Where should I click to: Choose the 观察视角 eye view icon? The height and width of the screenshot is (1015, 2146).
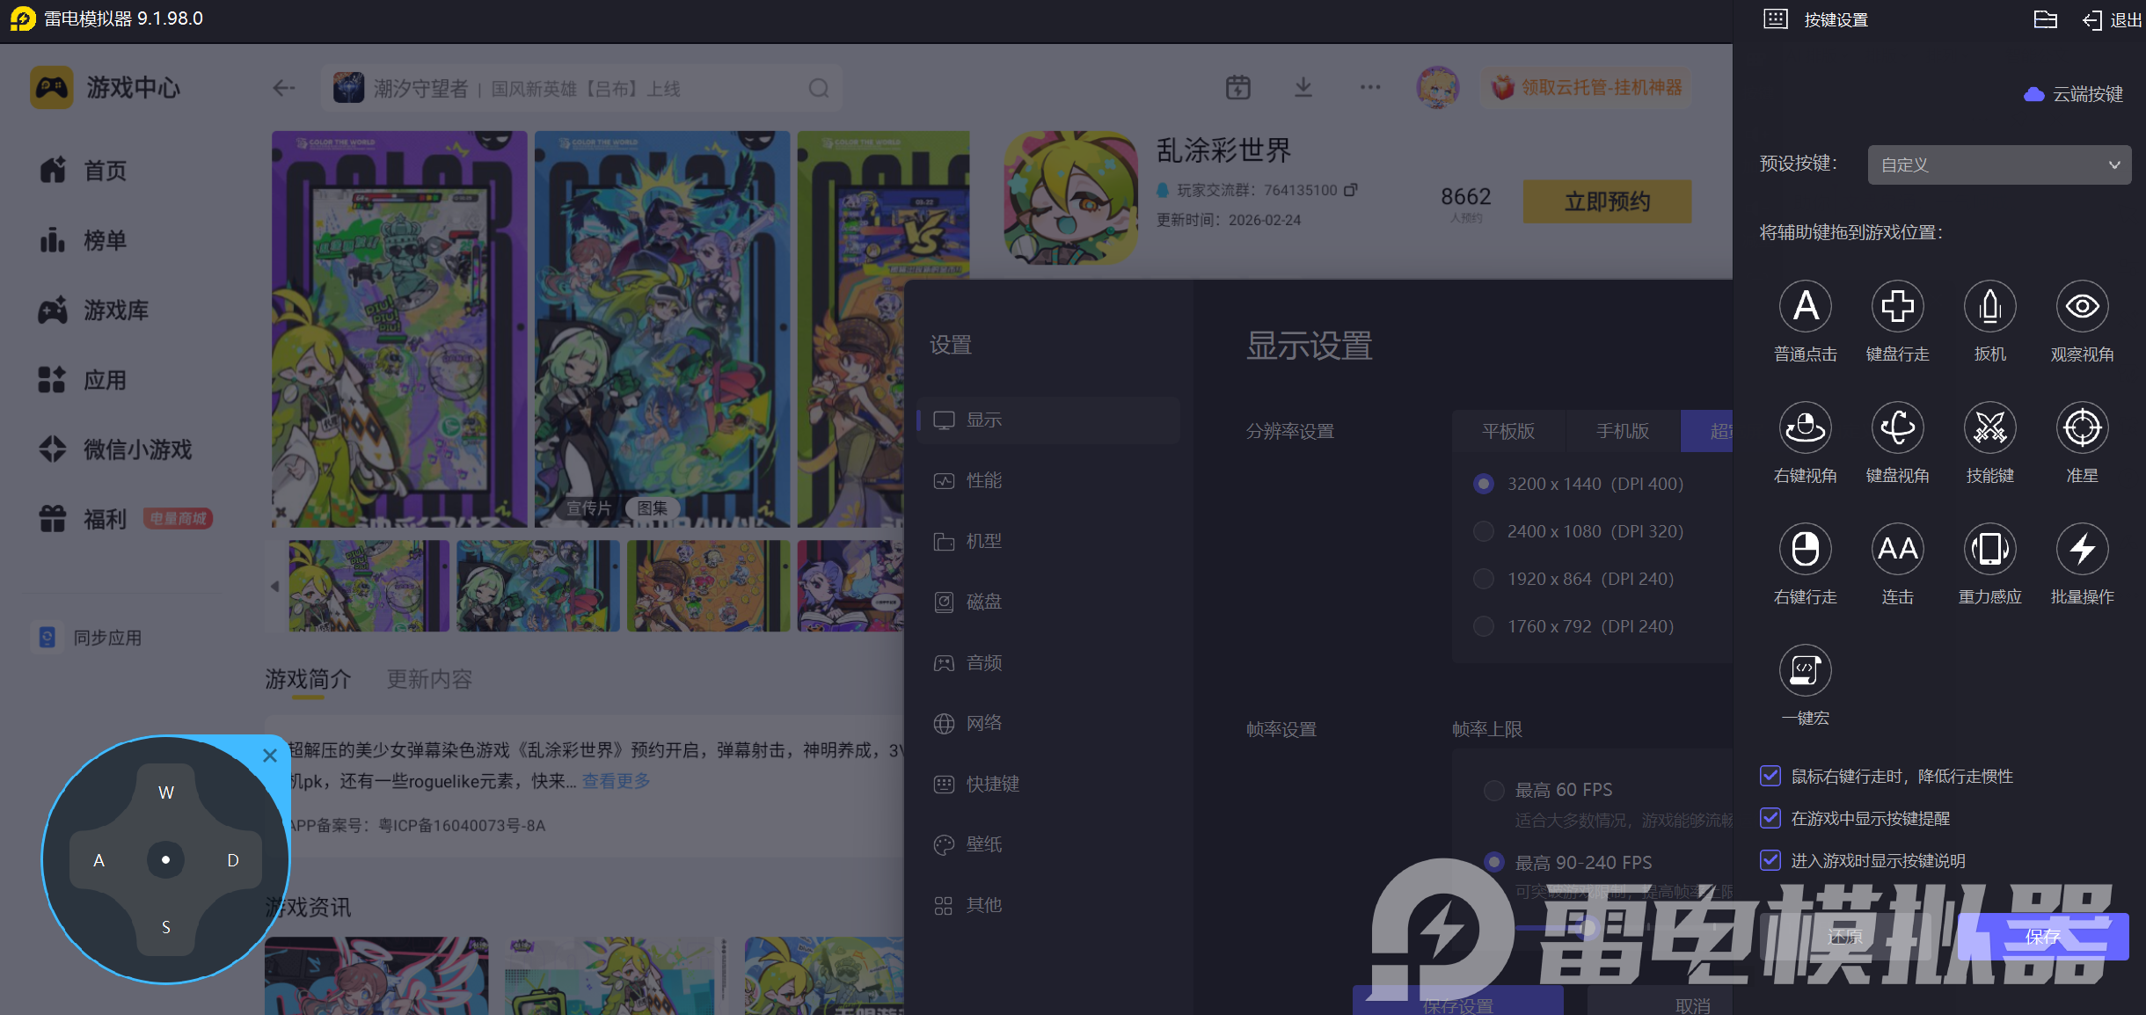point(2082,307)
